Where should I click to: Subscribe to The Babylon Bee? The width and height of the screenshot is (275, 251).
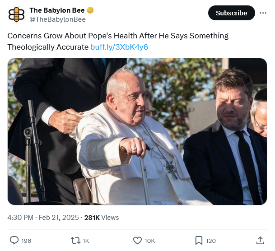pos(231,13)
